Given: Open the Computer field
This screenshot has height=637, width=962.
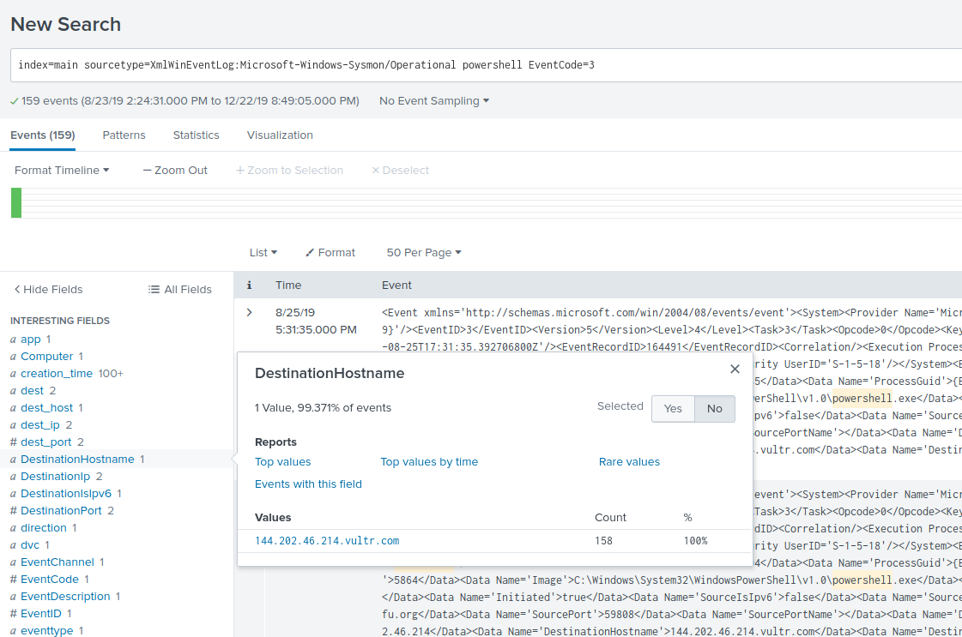Looking at the screenshot, I should coord(46,356).
